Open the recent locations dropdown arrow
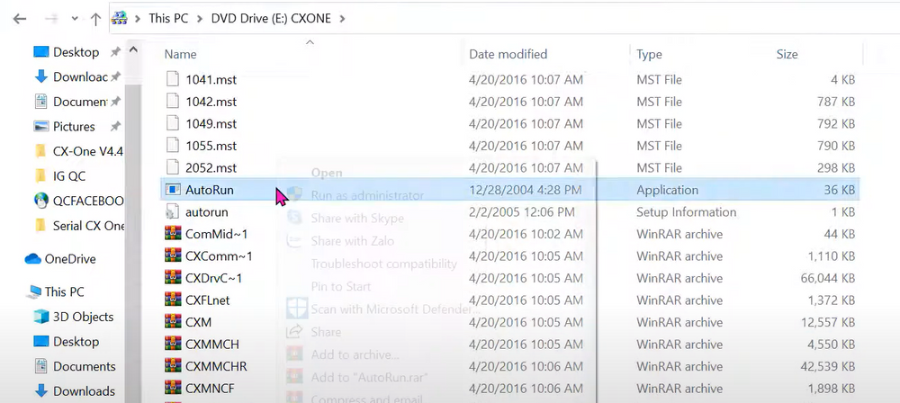Image resolution: width=900 pixels, height=403 pixels. click(x=75, y=19)
